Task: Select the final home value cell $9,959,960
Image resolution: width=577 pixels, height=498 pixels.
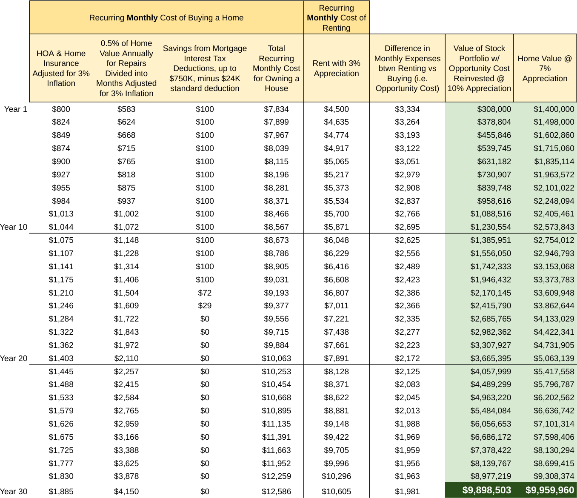Action: [x=549, y=490]
